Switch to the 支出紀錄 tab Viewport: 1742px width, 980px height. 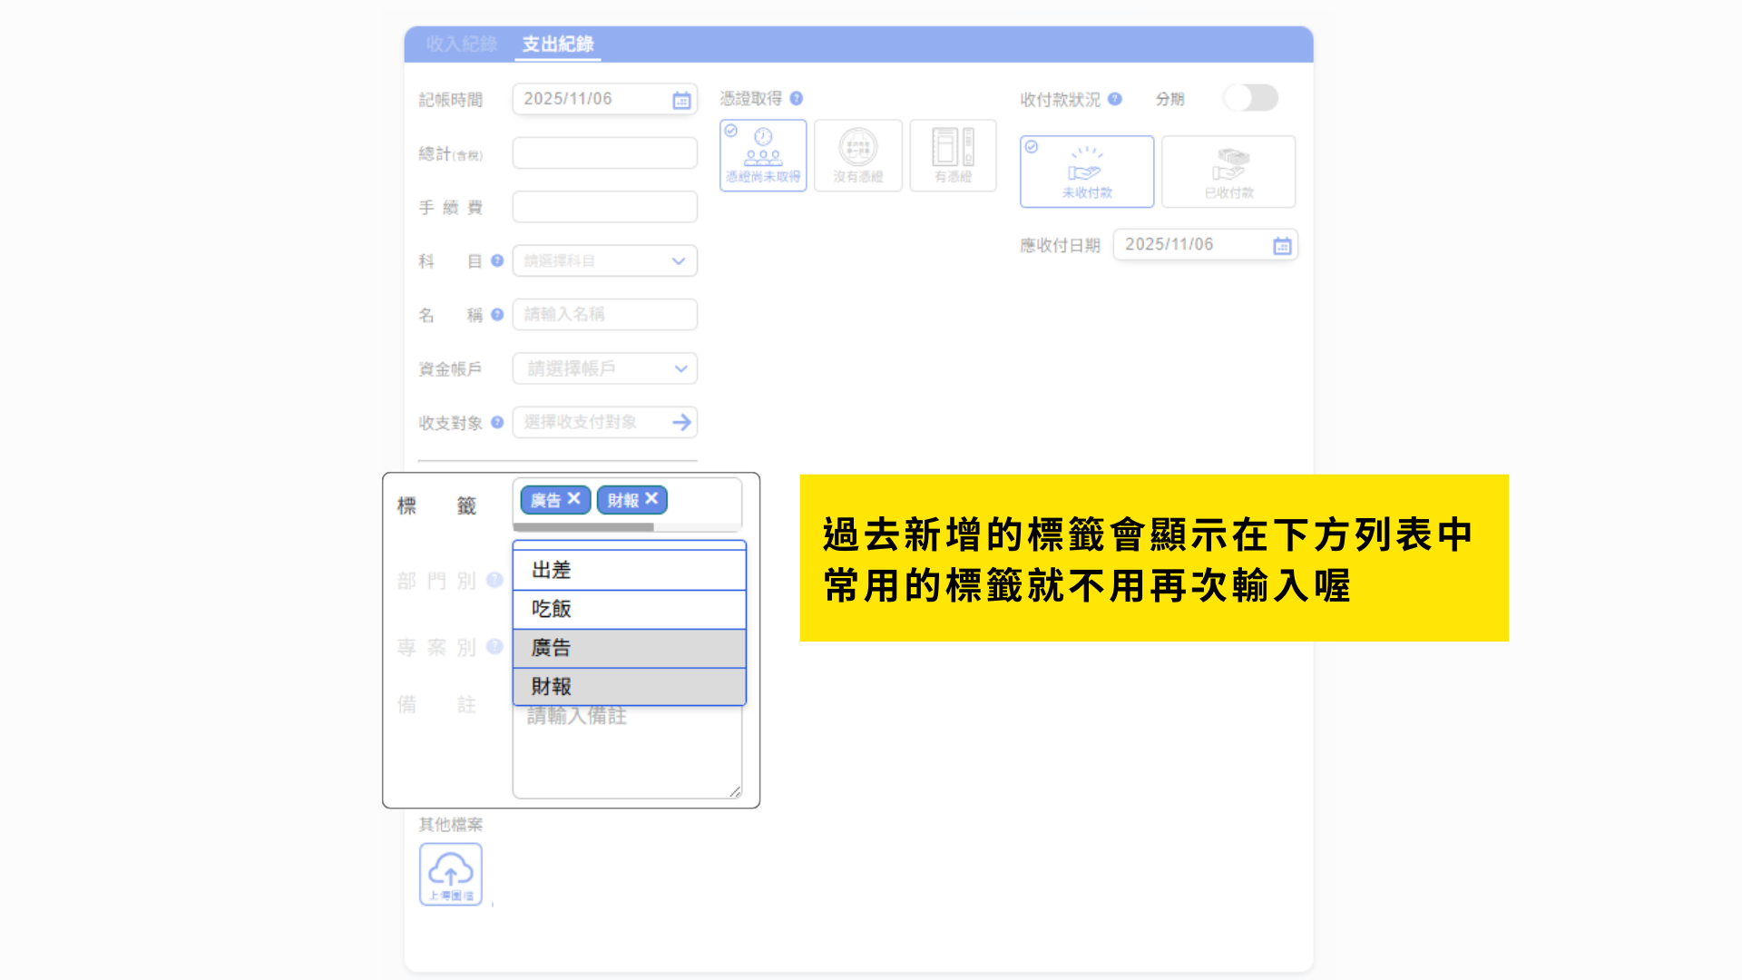coord(557,44)
